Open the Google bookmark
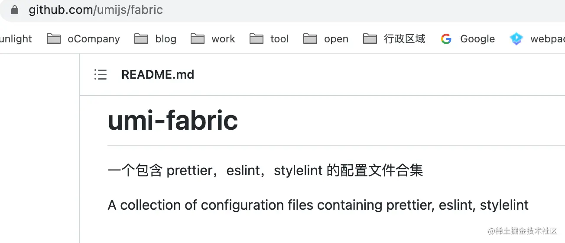The width and height of the screenshot is (565, 243). 468,39
